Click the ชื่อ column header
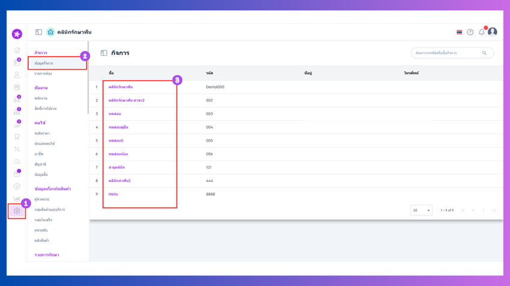Image resolution: width=510 pixels, height=286 pixels. 111,73
